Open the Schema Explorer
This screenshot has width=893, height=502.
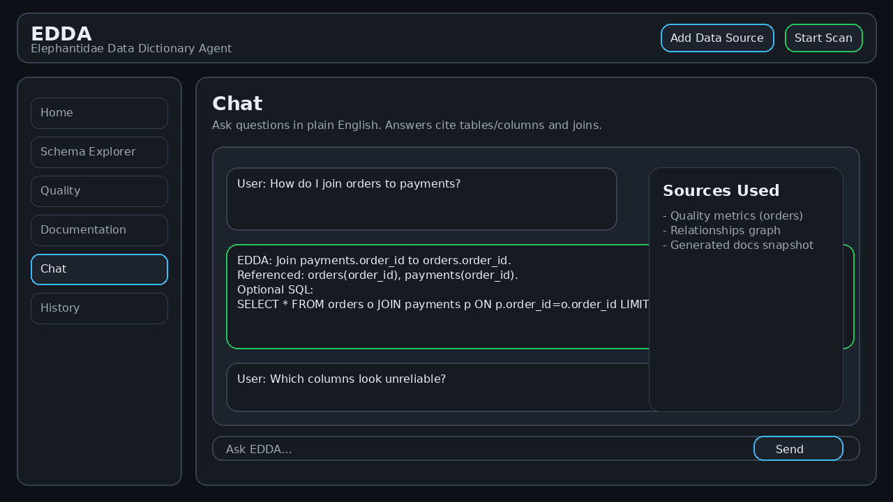(x=99, y=152)
